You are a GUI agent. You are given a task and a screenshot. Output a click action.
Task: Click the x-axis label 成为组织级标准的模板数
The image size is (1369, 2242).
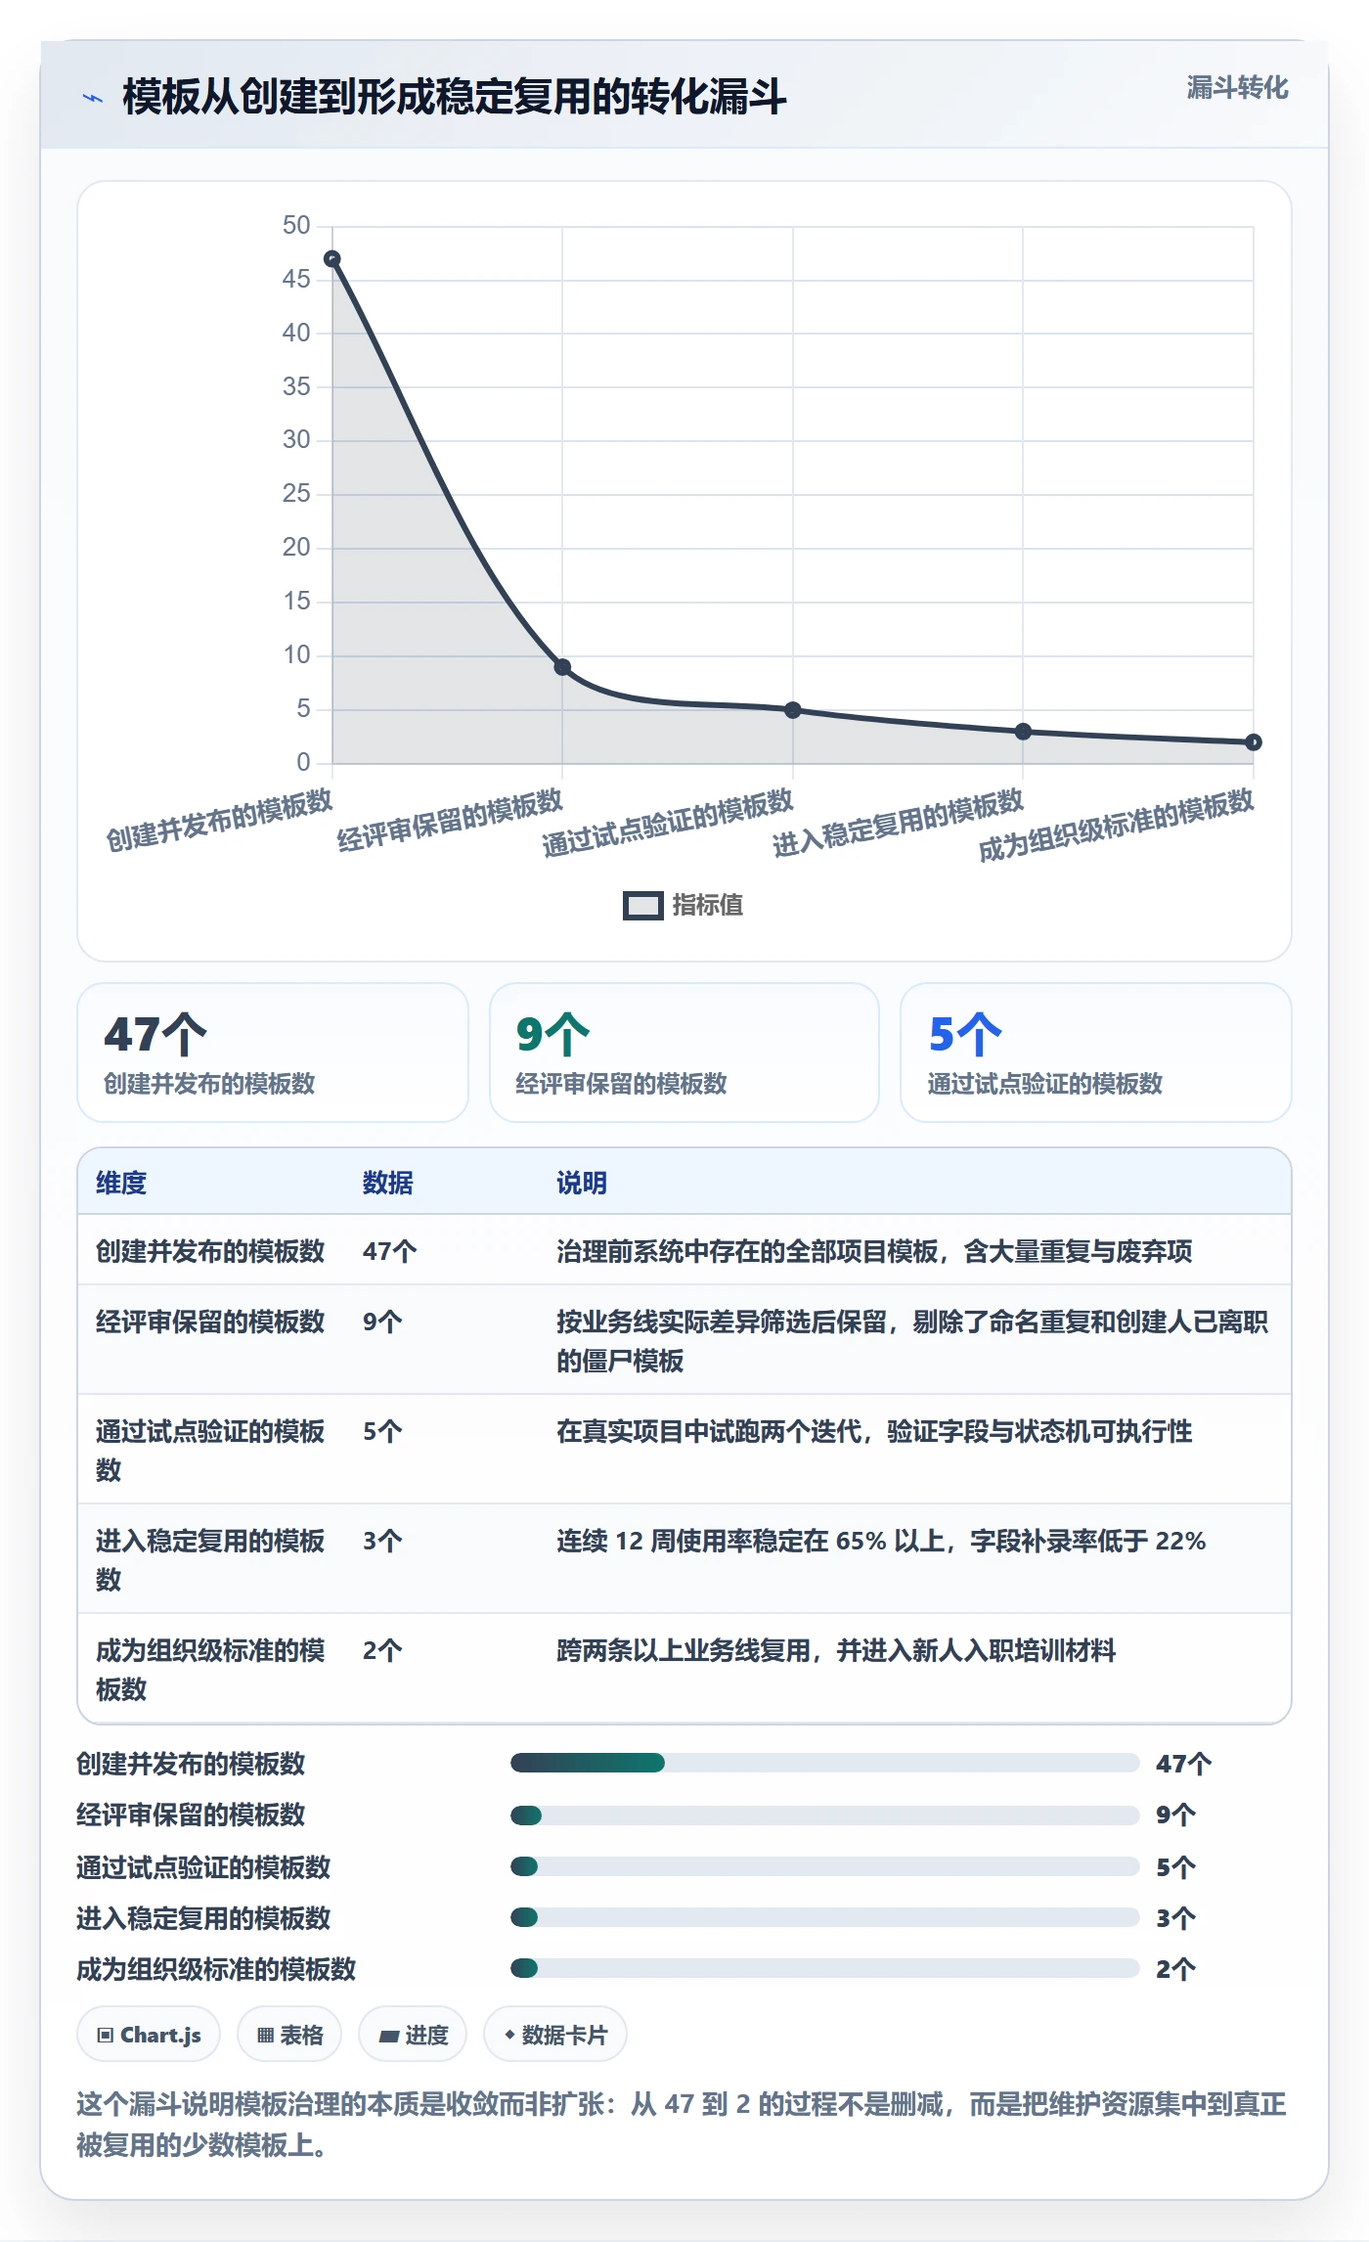1116,825
